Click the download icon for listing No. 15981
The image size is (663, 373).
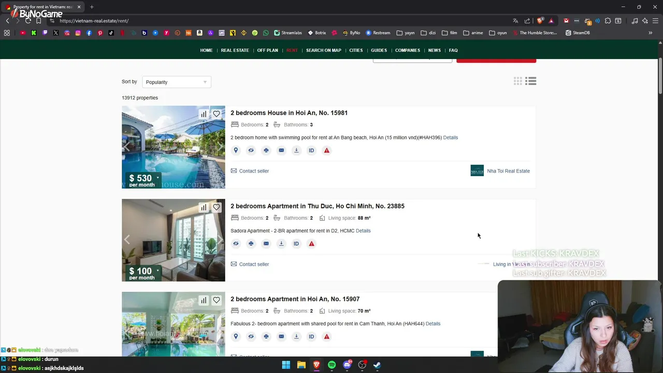[x=296, y=150]
